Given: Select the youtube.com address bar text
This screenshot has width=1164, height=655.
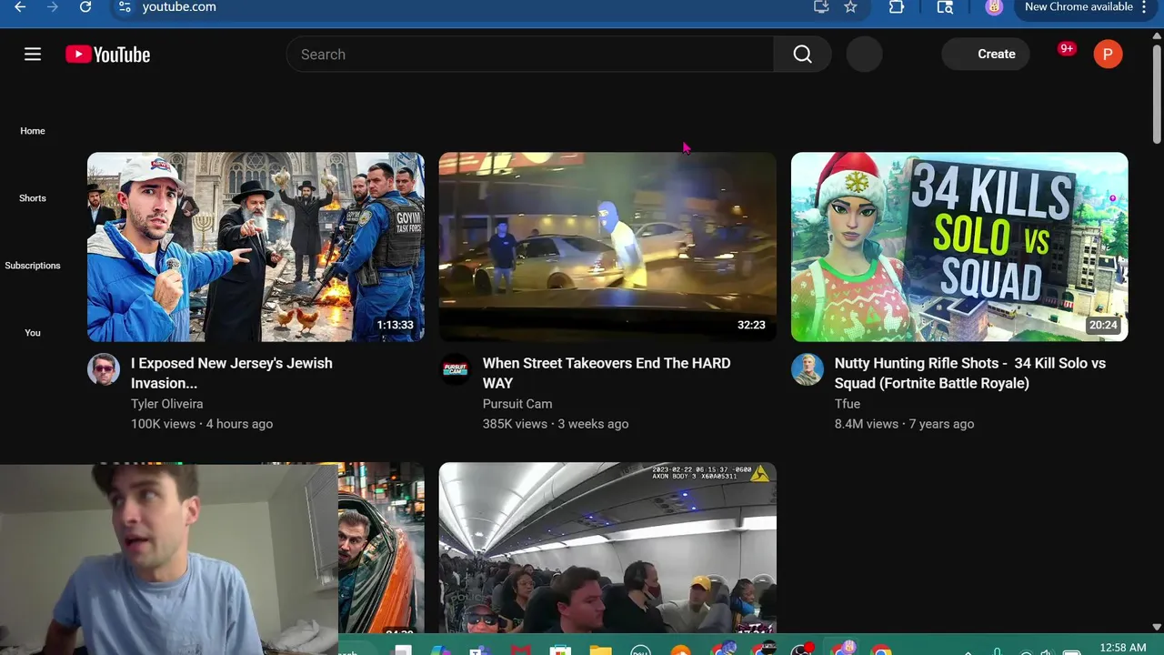Looking at the screenshot, I should pyautogui.click(x=179, y=7).
